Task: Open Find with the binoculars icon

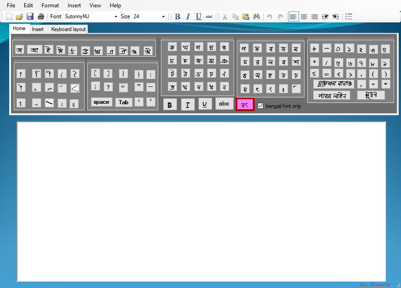Action: [256, 16]
